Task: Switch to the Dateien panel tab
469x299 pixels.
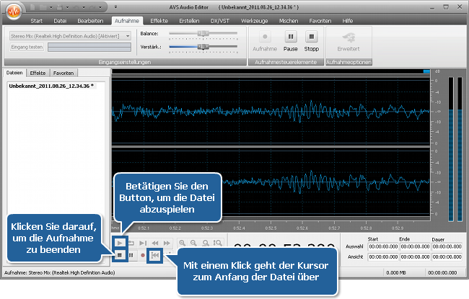Action: pyautogui.click(x=14, y=73)
